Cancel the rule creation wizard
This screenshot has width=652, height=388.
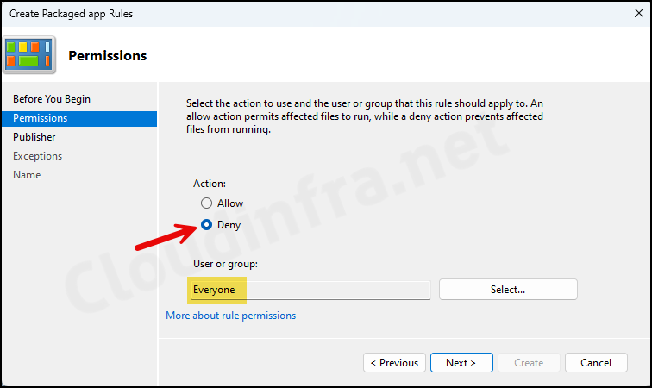pos(596,363)
